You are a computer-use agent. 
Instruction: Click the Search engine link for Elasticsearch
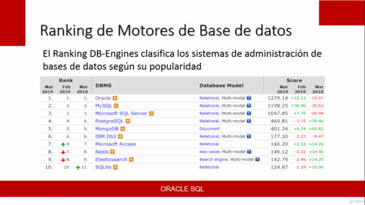point(213,159)
